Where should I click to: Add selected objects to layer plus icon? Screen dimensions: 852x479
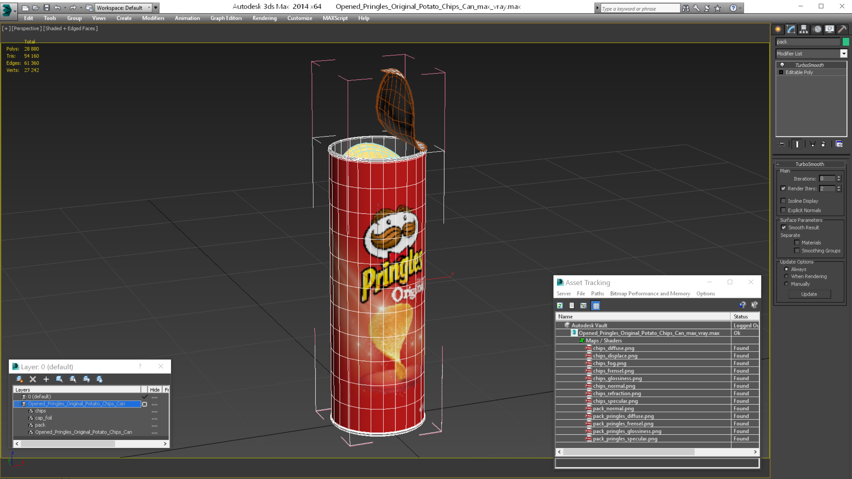click(46, 379)
